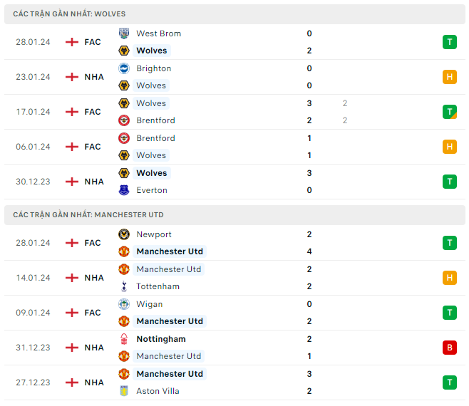Click NHA label of 31.12.23 match

(x=94, y=348)
